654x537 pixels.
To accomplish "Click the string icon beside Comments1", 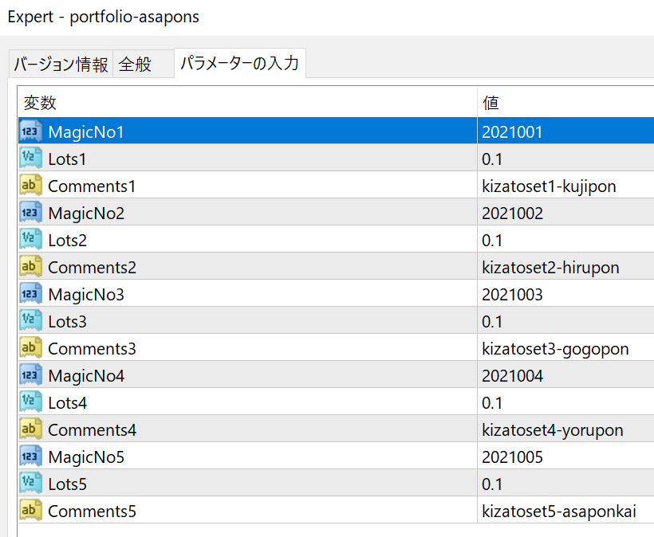I will click(x=30, y=186).
